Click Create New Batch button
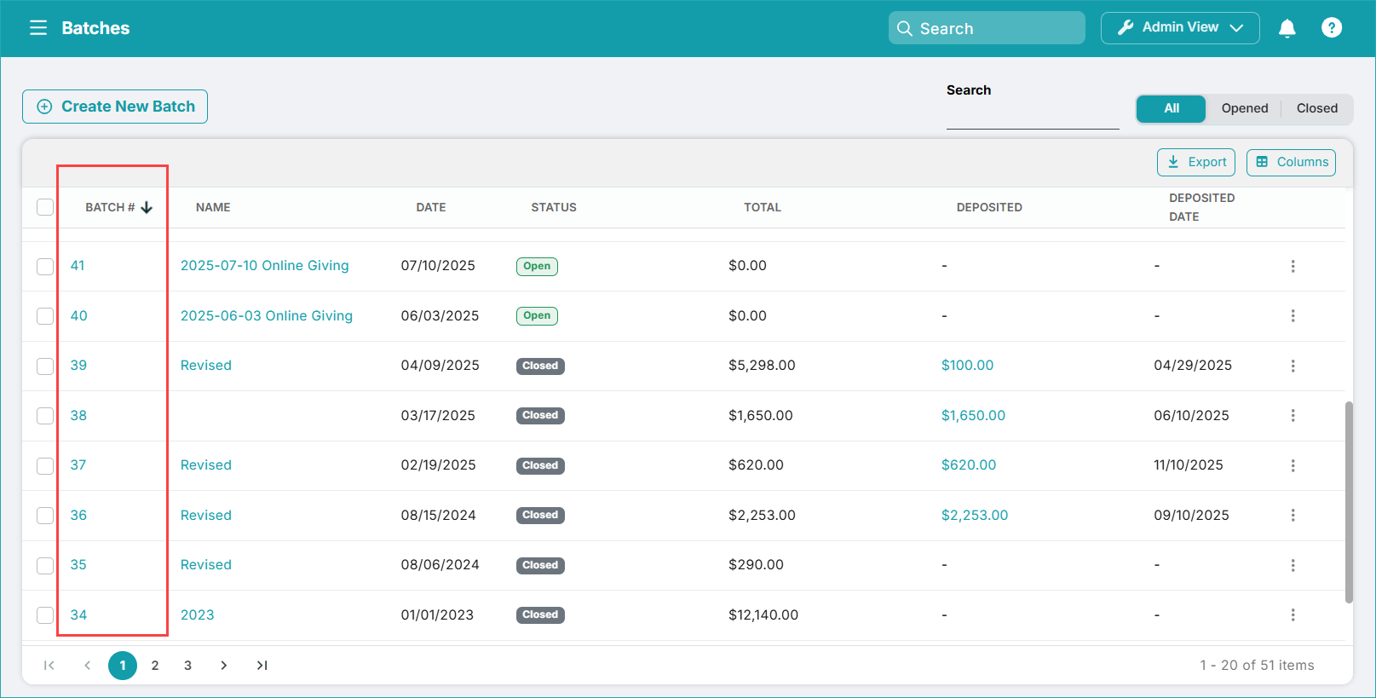 (x=115, y=107)
